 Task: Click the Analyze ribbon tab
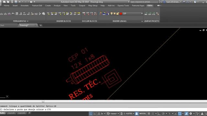coord(57,5)
